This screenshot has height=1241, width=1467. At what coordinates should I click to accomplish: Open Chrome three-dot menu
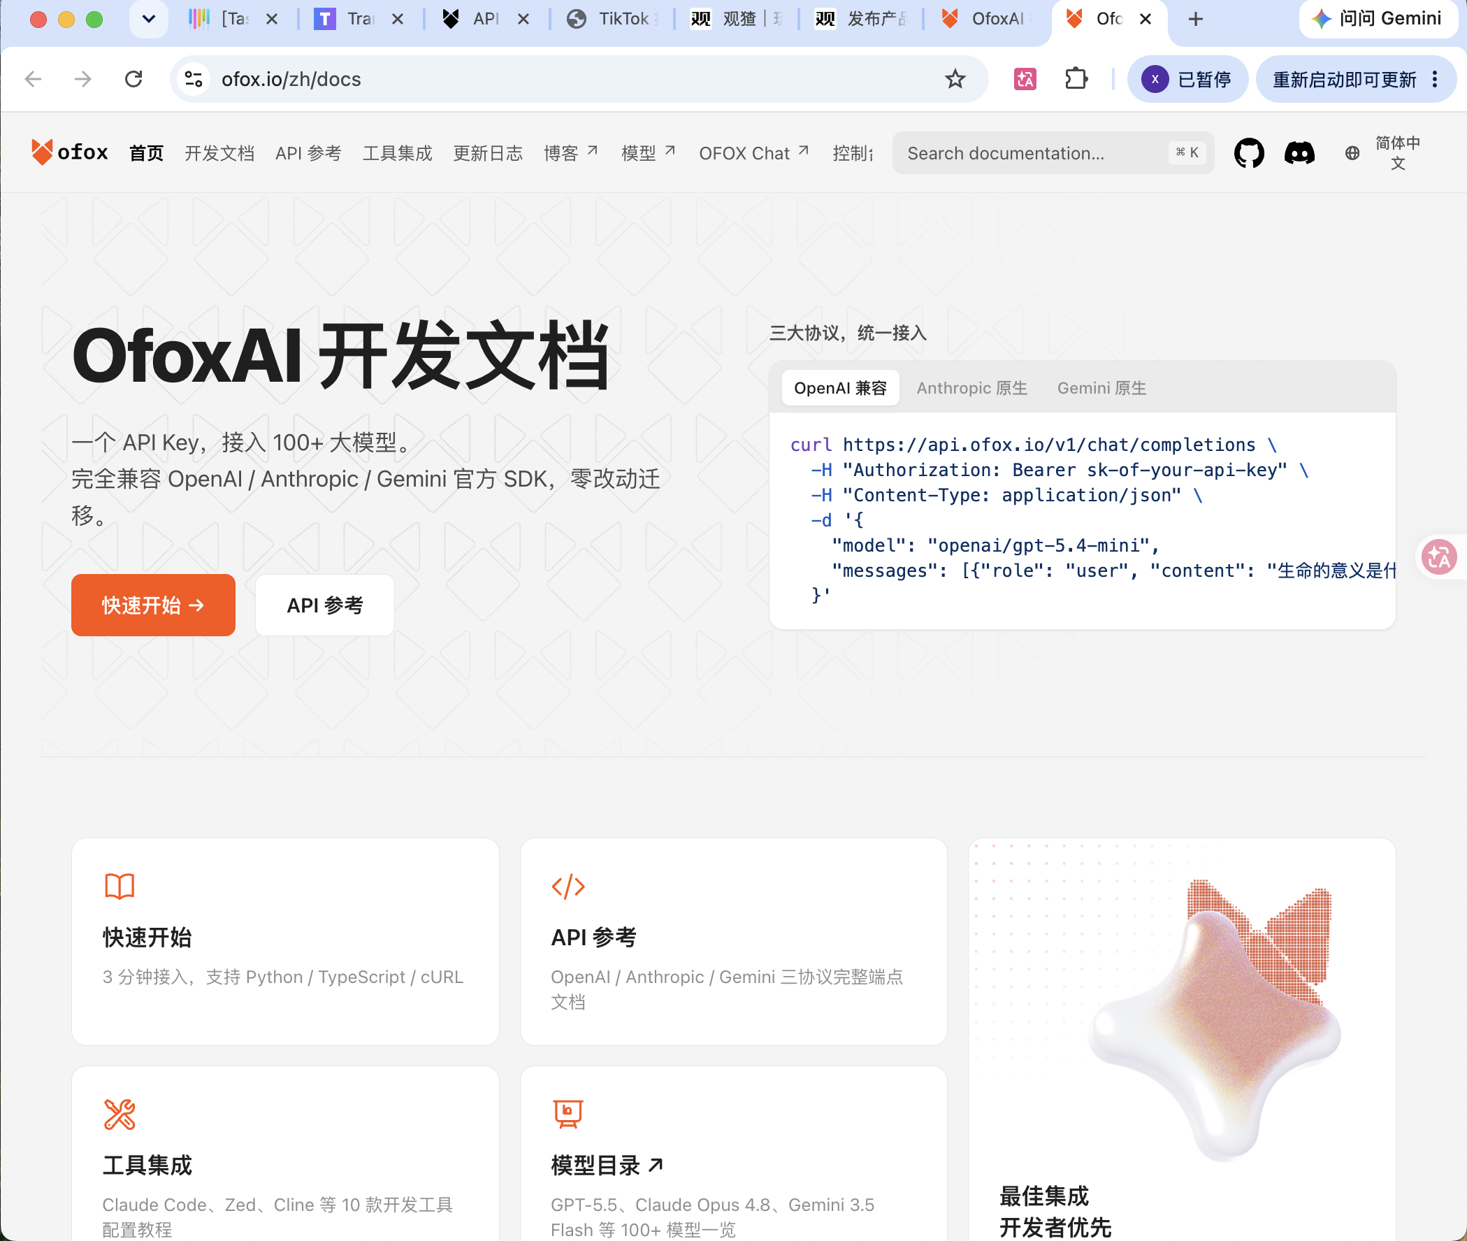tap(1435, 79)
